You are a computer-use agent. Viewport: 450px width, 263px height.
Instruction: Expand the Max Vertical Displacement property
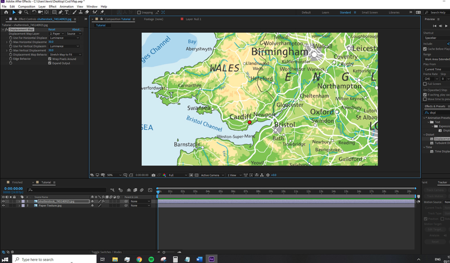click(7, 50)
